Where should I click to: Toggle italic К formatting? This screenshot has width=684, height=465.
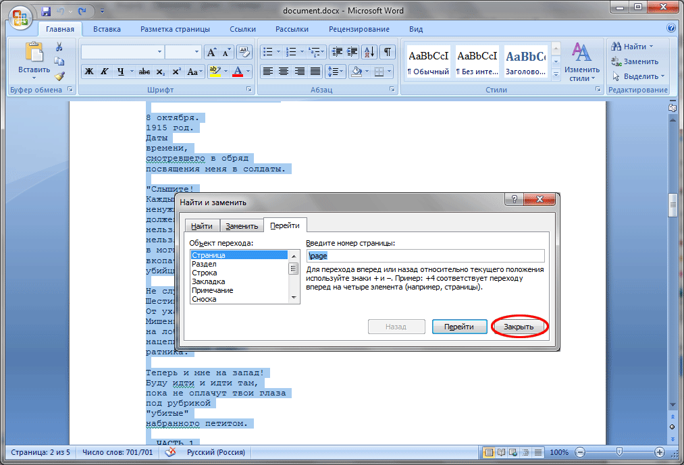[x=105, y=72]
